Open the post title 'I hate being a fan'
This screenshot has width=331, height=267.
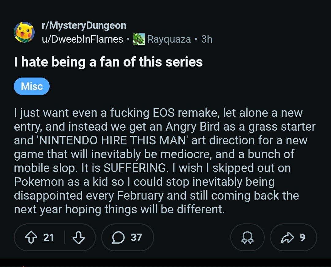coord(108,62)
